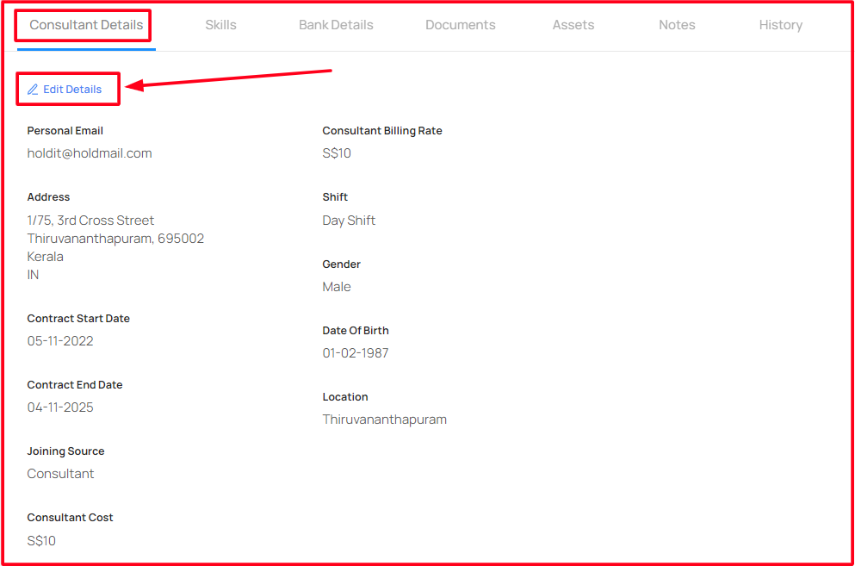This screenshot has width=855, height=566.
Task: Switch to the Consultant Details tab
Action: pos(86,25)
